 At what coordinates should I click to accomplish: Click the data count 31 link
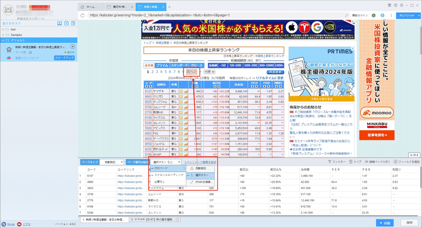click(31, 52)
